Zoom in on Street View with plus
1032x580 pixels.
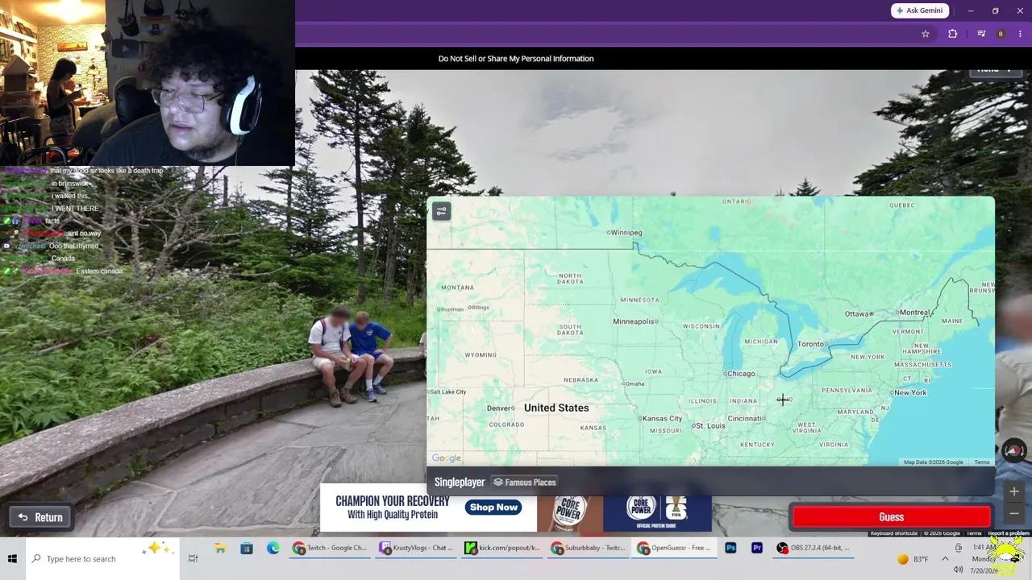(x=1014, y=491)
